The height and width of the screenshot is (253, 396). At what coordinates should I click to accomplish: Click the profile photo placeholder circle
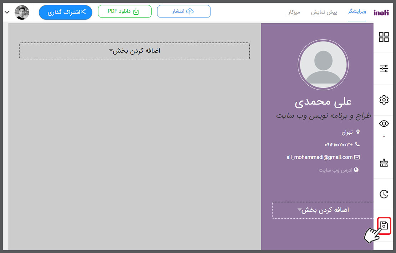323,65
